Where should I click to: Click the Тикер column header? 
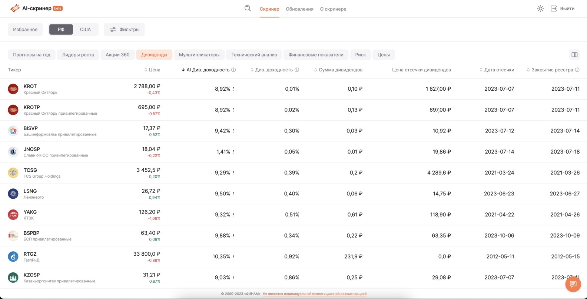pos(14,70)
